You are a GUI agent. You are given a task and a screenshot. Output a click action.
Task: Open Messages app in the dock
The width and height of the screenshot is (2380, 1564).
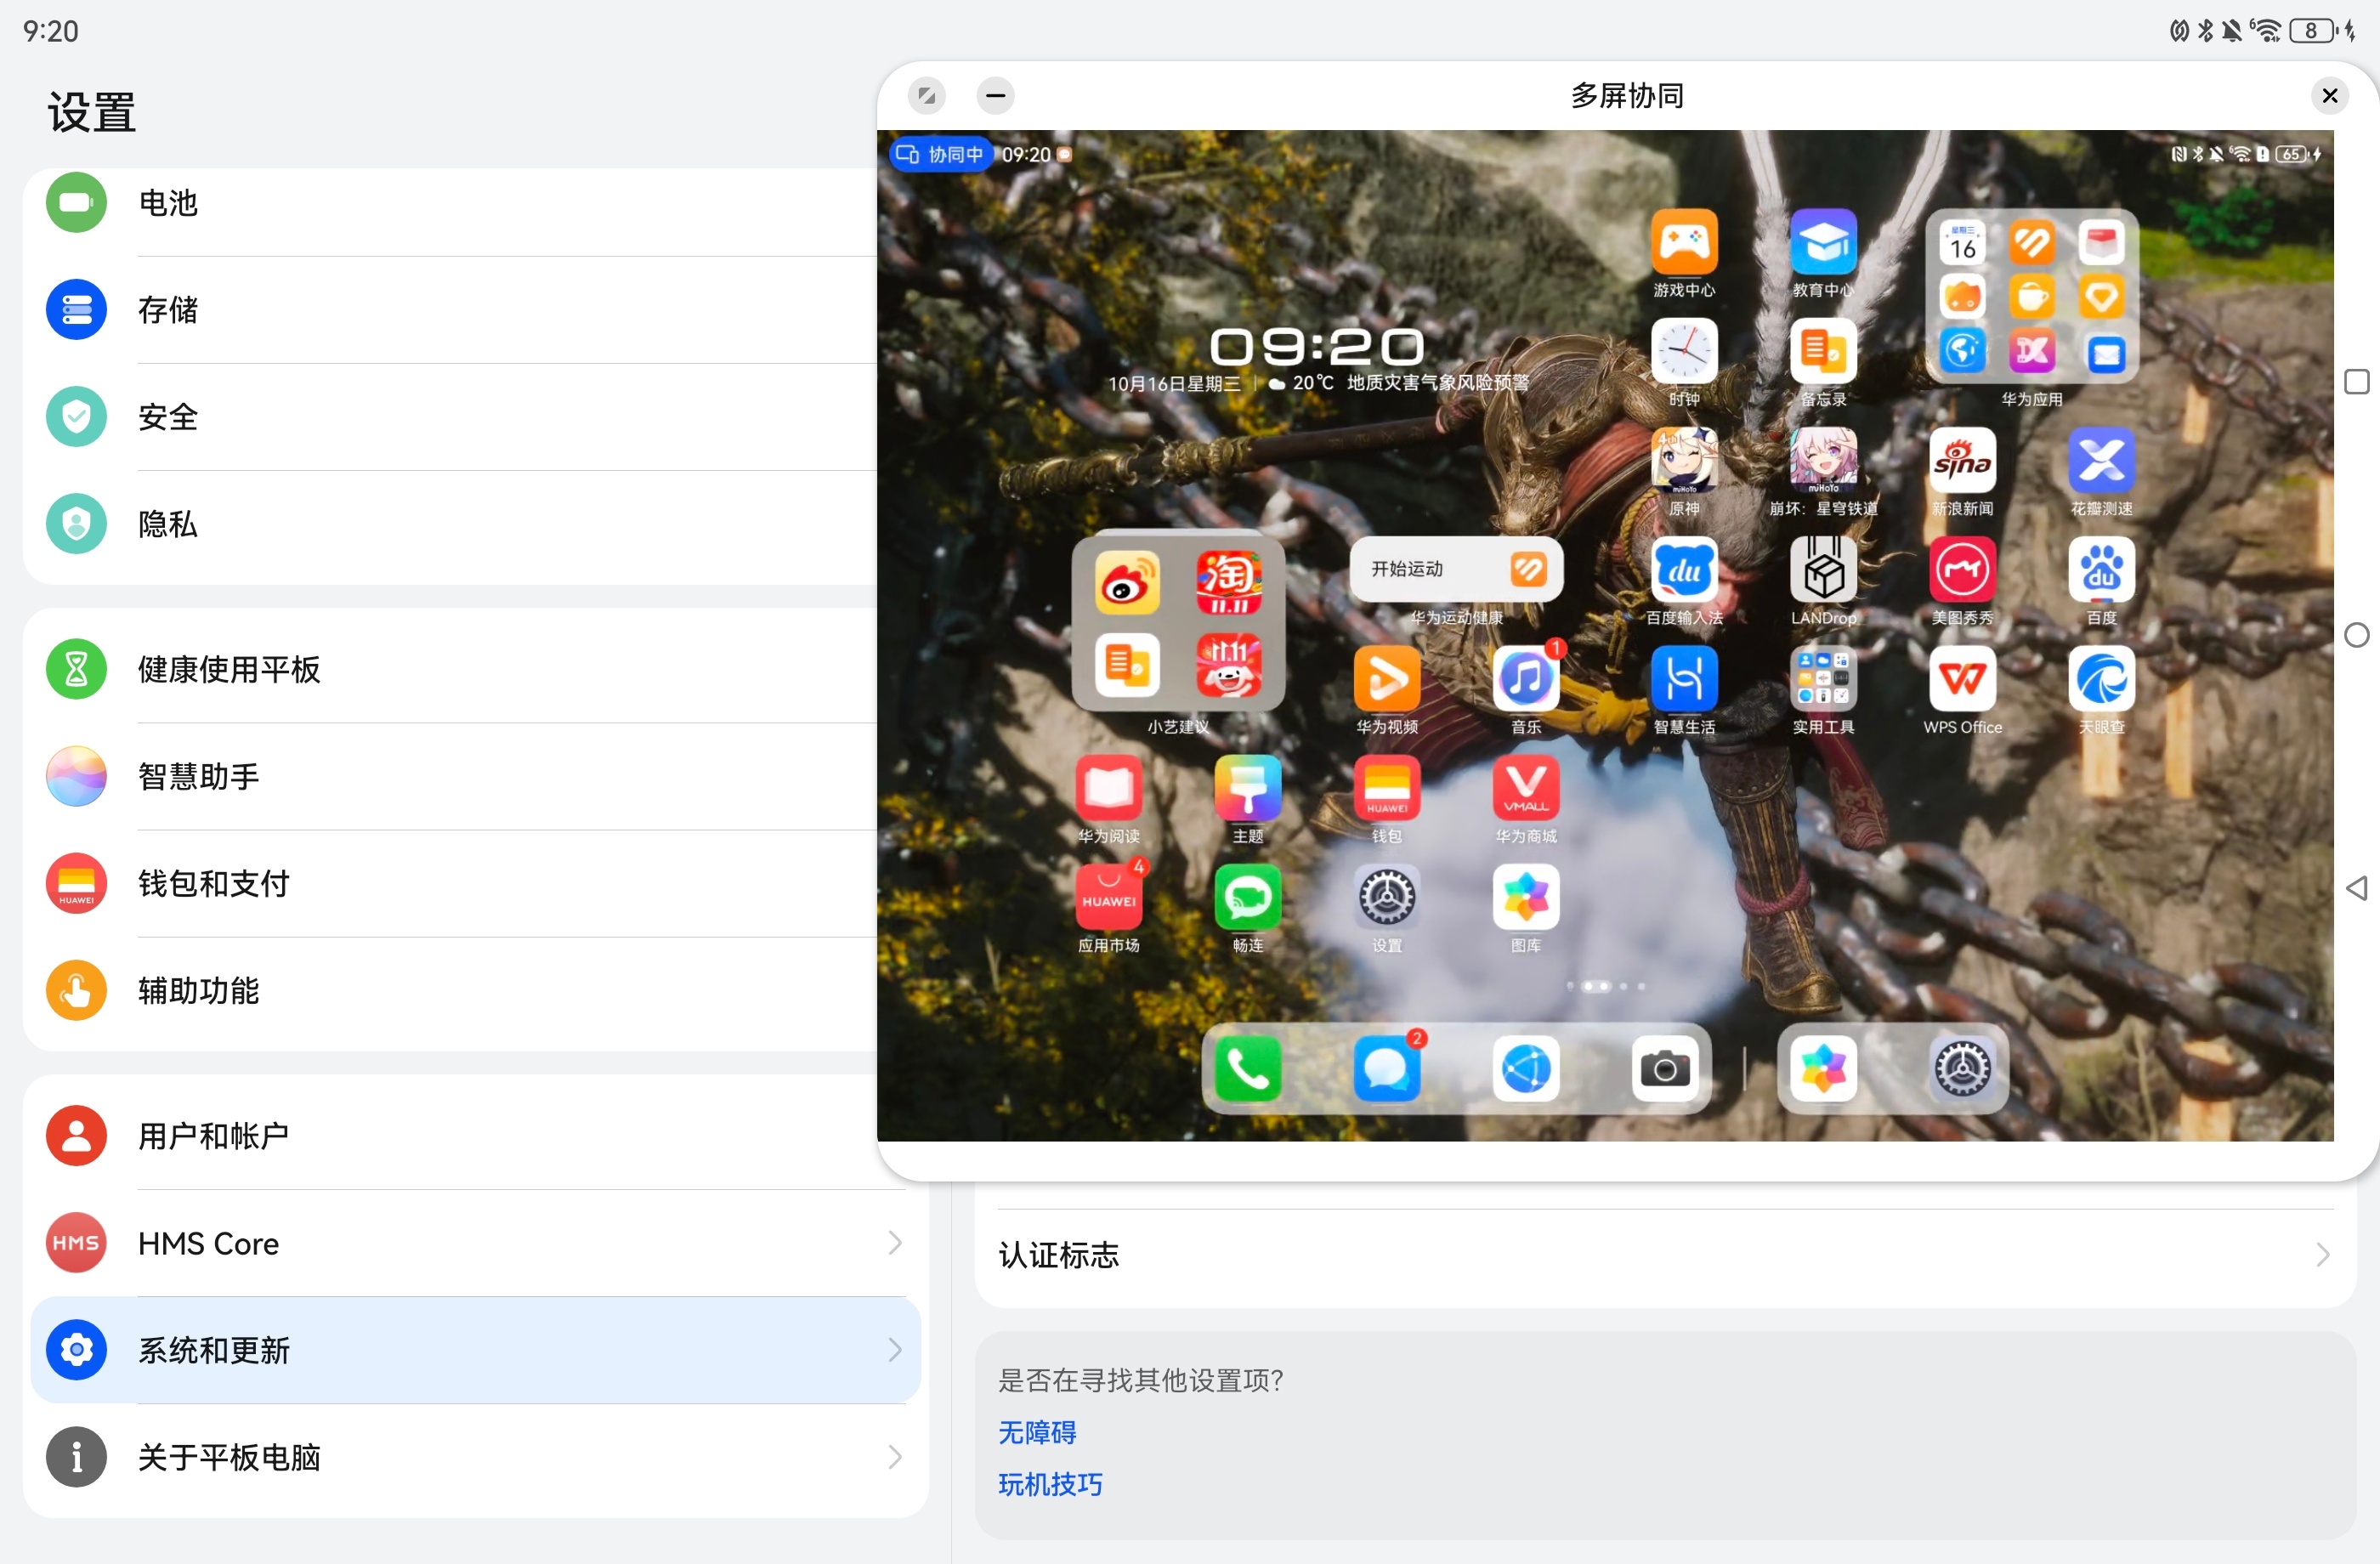click(x=1387, y=1069)
